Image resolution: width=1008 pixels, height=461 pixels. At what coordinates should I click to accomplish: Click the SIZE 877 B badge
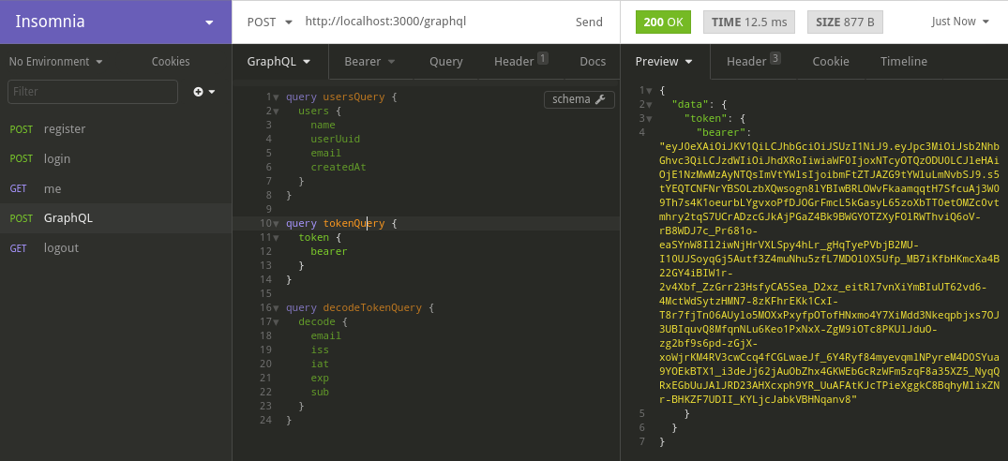(x=845, y=22)
